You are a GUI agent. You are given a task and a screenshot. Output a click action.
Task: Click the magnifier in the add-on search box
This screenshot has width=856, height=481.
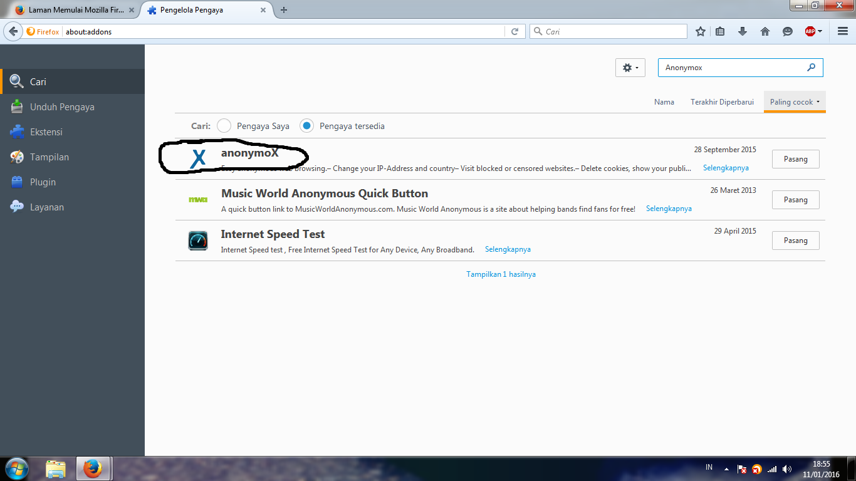[x=812, y=68]
